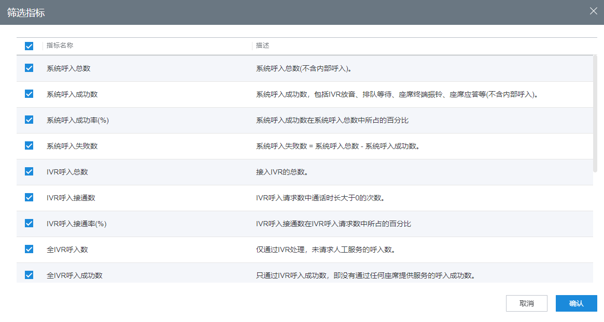Click description 仅通过IVR处理，未请求人工服务的呼入数

coord(326,250)
